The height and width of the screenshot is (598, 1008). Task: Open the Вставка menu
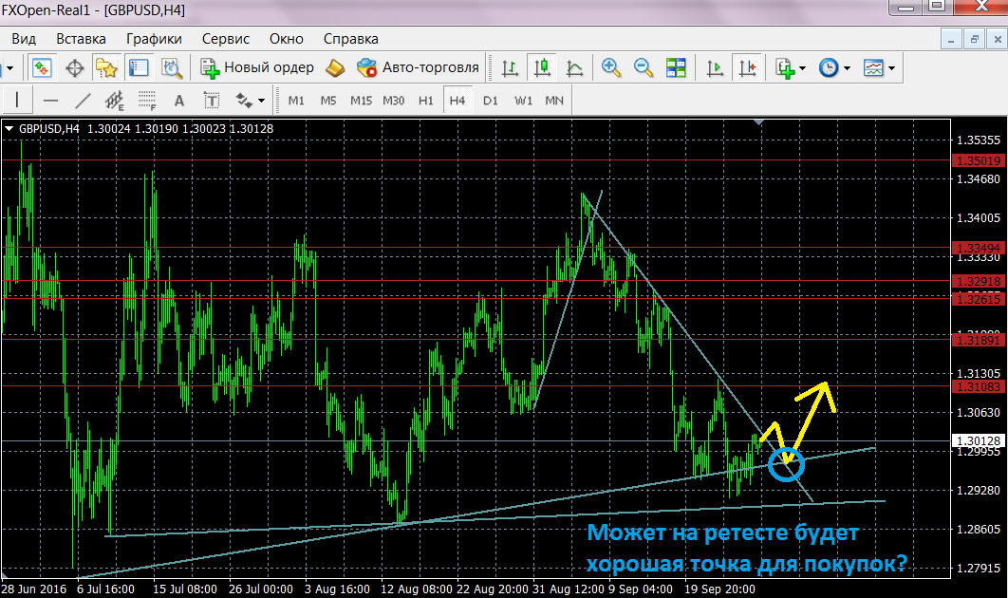(x=81, y=39)
